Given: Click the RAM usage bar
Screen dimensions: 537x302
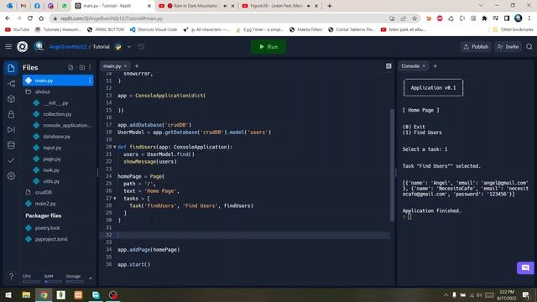Looking at the screenshot, I should pos(53,282).
